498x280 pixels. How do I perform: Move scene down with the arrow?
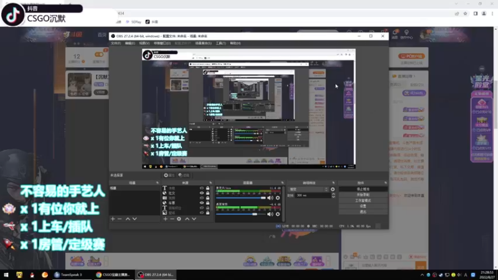click(x=134, y=219)
